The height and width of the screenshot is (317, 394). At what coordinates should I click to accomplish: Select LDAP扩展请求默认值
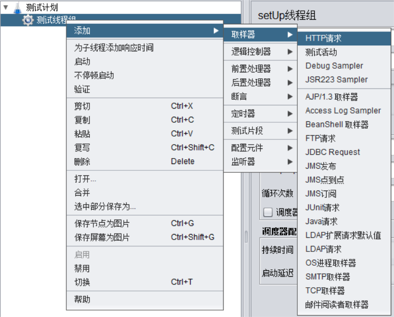click(344, 235)
